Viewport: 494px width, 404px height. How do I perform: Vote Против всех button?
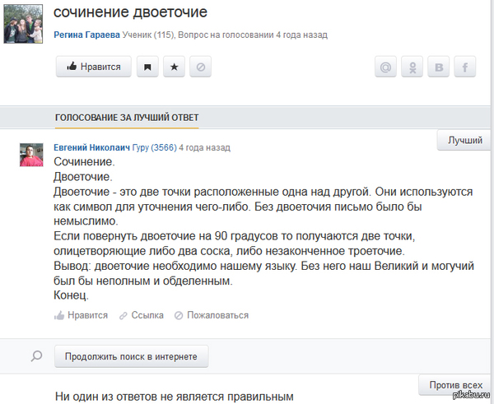click(x=455, y=385)
